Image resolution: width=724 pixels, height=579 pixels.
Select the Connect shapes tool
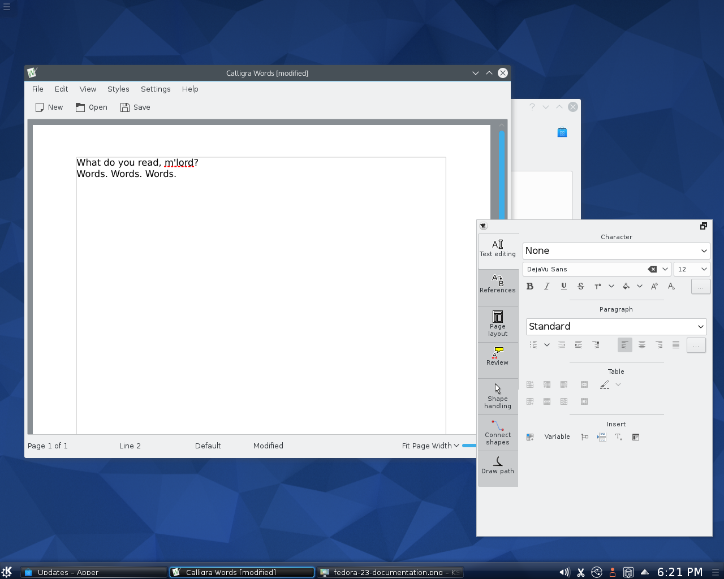pos(498,433)
